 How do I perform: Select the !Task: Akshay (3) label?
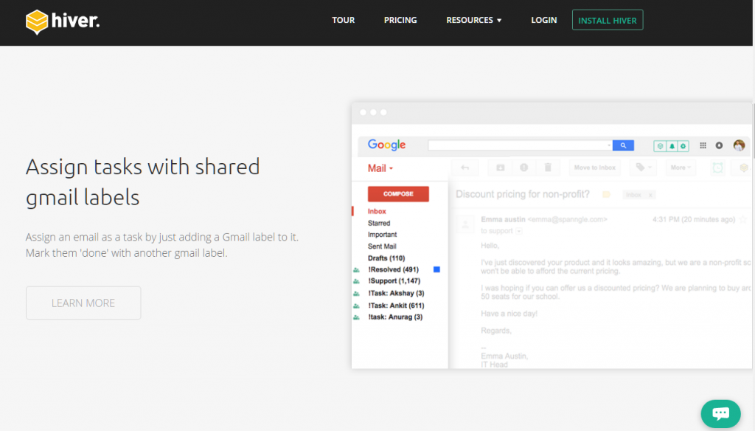(x=396, y=294)
